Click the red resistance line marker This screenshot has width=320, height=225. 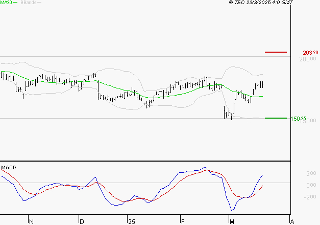pyautogui.click(x=276, y=52)
